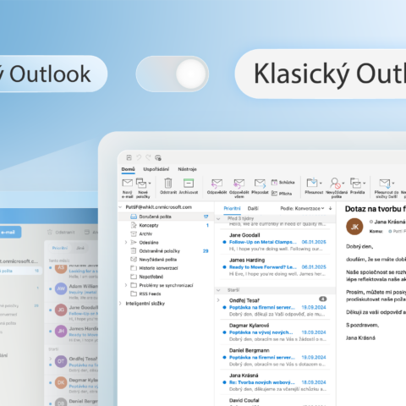
Task: Click the Klasický Outlook label
Action: pyautogui.click(x=330, y=74)
